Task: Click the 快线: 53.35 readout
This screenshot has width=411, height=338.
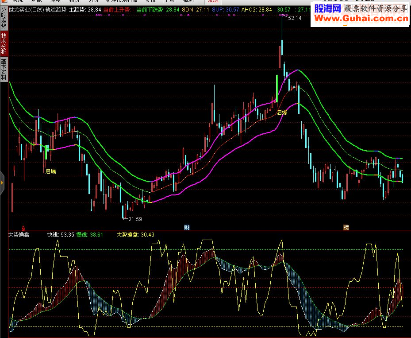Action: (61, 235)
